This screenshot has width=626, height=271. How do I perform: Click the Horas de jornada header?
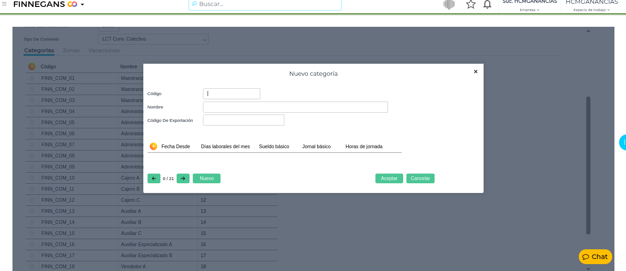[x=364, y=146]
